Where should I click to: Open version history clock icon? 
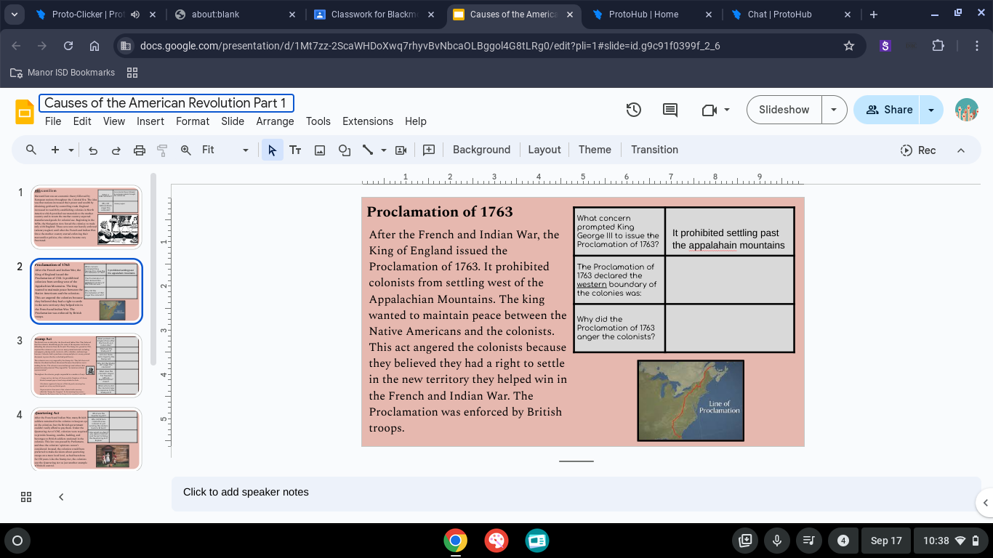point(634,110)
